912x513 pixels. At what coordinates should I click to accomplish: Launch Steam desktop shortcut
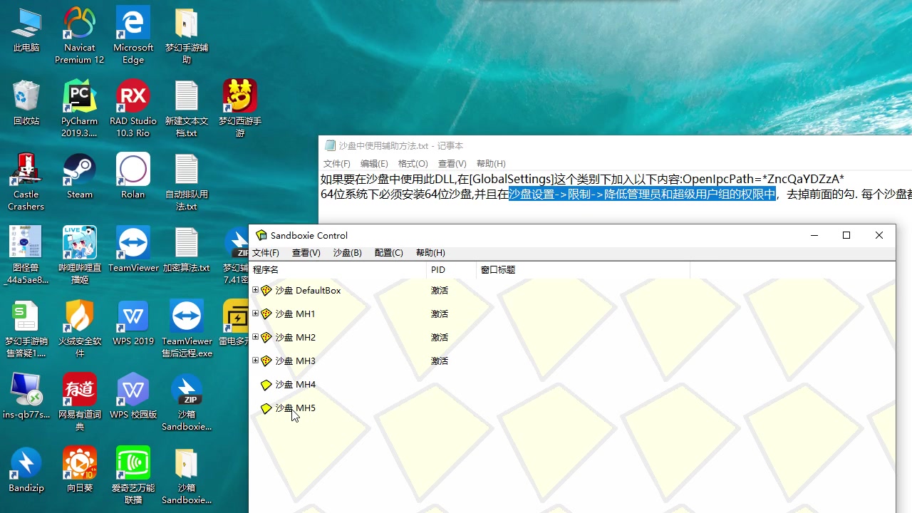(x=79, y=177)
